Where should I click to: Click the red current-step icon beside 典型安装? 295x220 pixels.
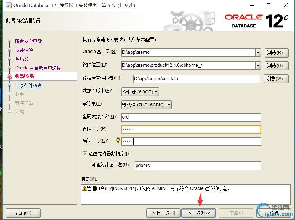[9, 76]
